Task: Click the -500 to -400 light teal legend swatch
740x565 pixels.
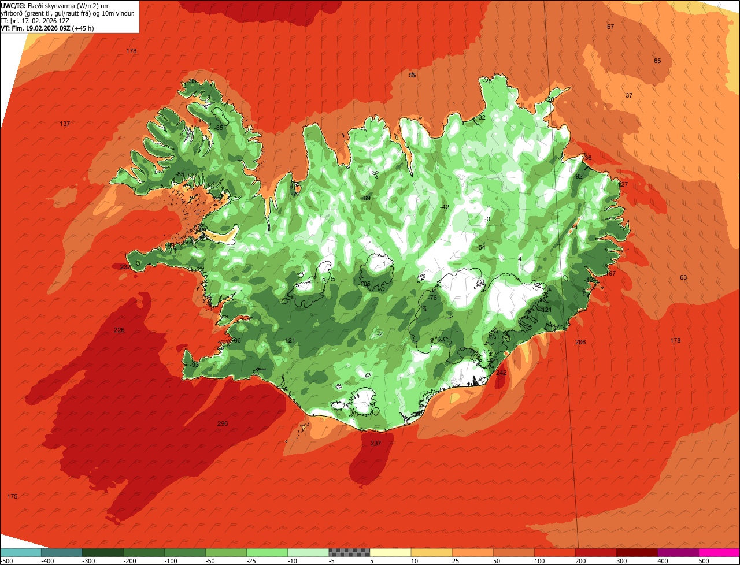Action: point(21,552)
